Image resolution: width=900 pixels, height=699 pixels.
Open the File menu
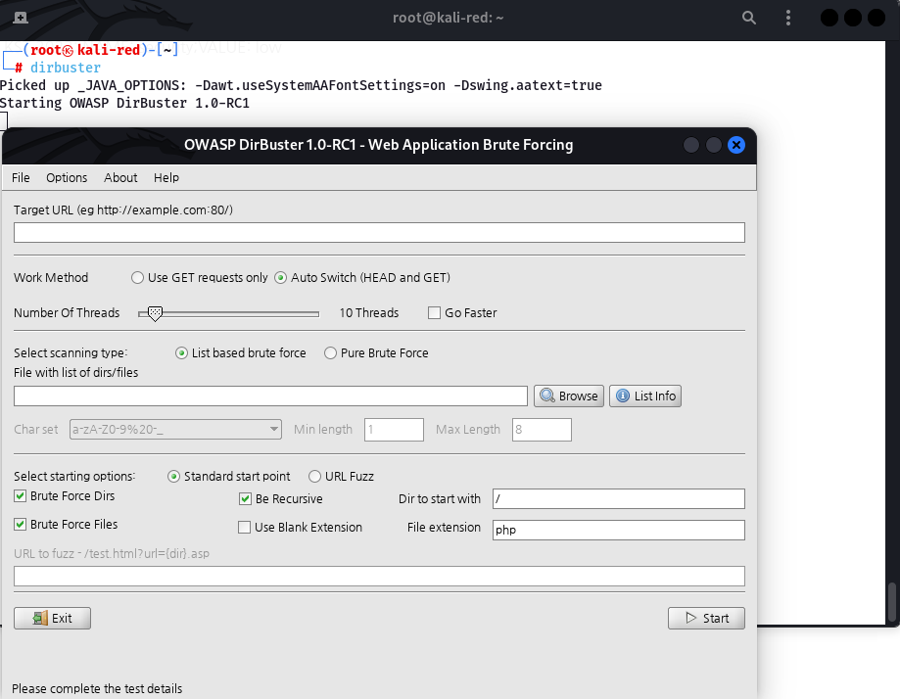[21, 178]
